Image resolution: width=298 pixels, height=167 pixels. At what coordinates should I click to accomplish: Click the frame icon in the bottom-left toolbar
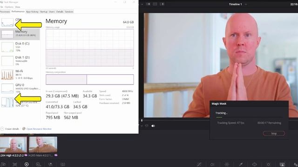[15, 164]
